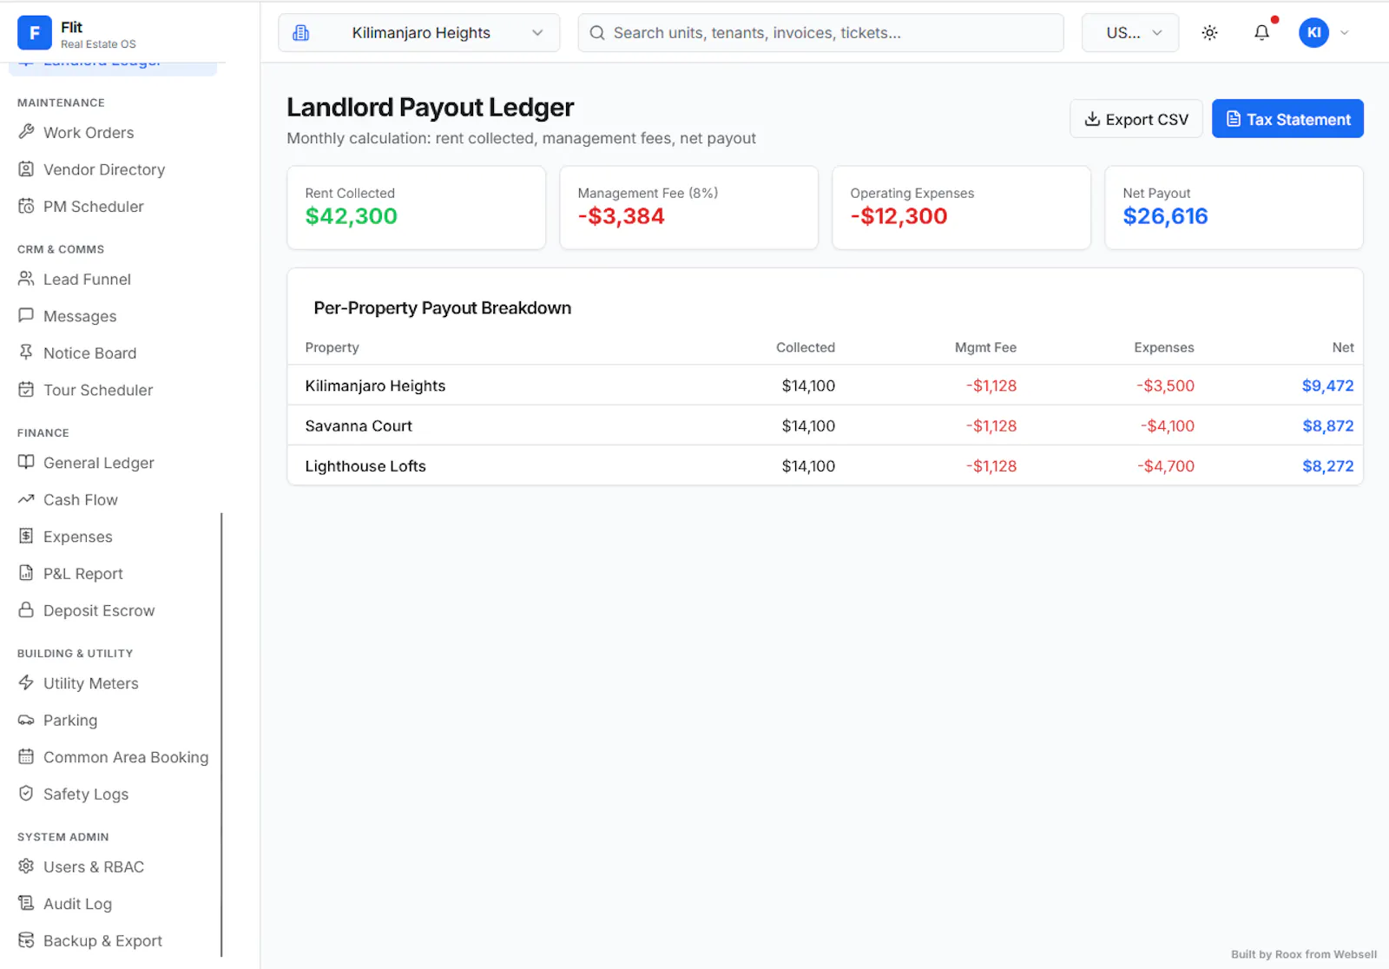The width and height of the screenshot is (1389, 969).
Task: Open Safety Logs page
Action: pyautogui.click(x=86, y=794)
